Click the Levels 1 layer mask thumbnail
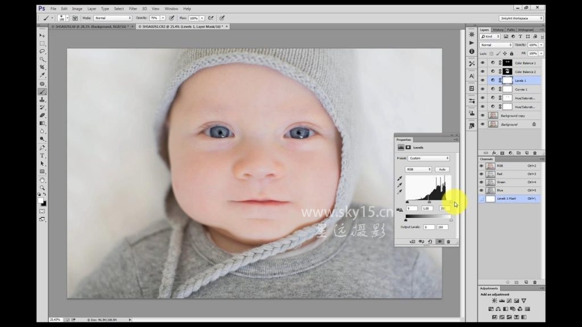Viewport: 582px width, 327px height. pos(508,81)
